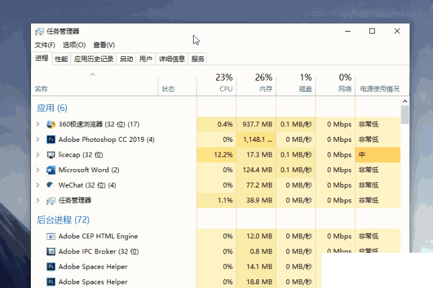The height and width of the screenshot is (288, 433).
Task: Sort by the 磁盘 column header
Action: [296, 84]
